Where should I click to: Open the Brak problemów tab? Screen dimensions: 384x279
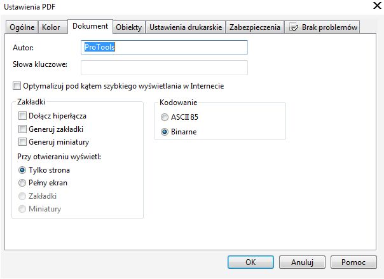pos(323,27)
